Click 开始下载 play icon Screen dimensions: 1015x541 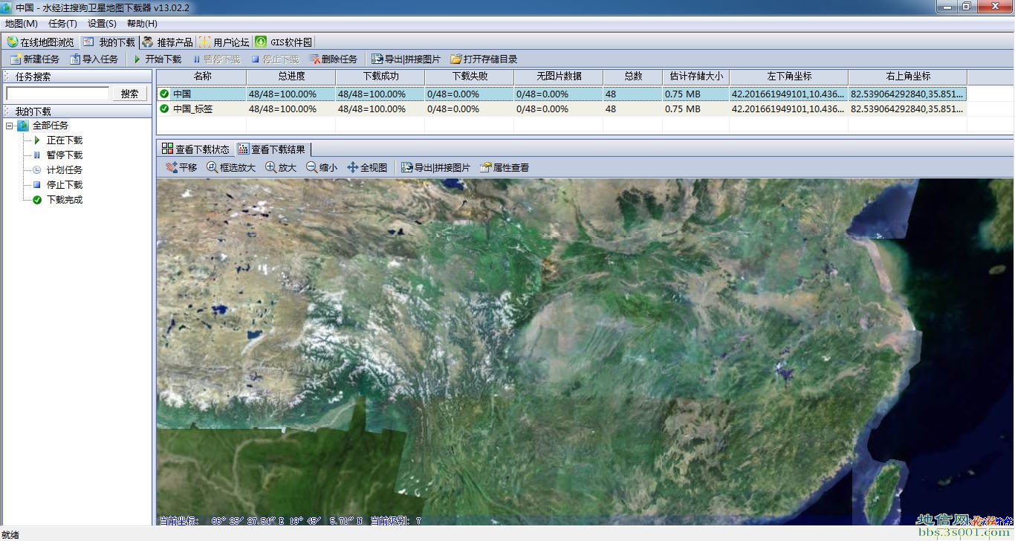pos(137,59)
